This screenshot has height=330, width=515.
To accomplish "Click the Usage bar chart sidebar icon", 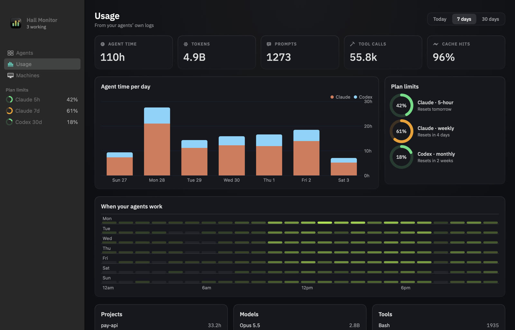I will (x=11, y=64).
